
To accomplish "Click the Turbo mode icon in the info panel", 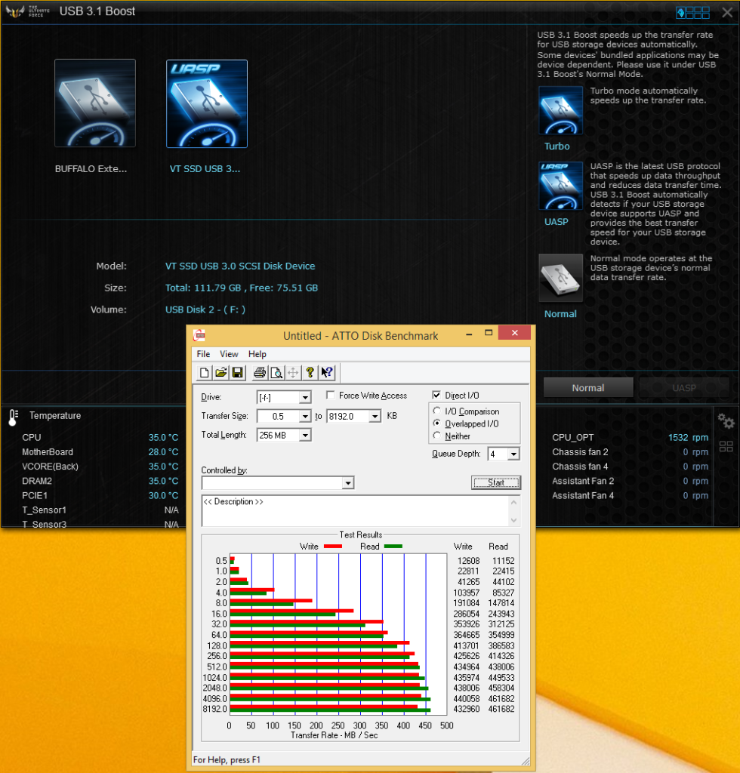I will pos(560,110).
